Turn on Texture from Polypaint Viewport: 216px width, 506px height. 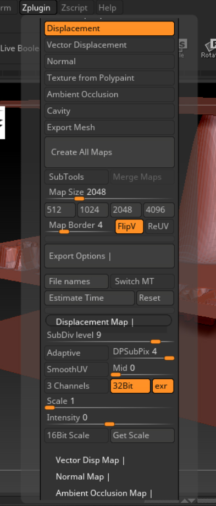pyautogui.click(x=109, y=78)
